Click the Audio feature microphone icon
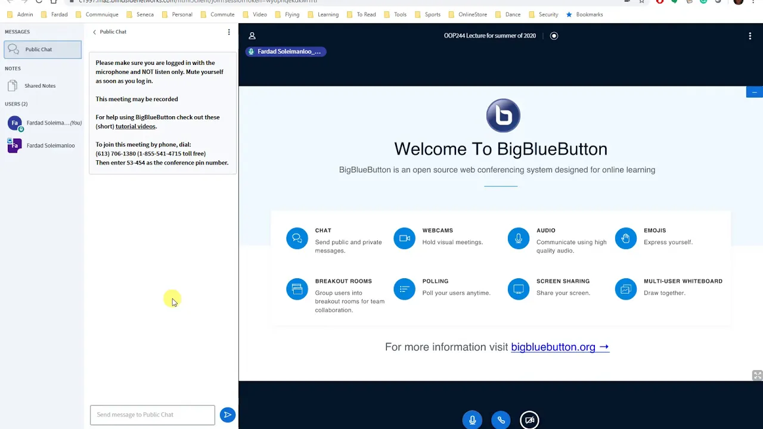763x429 pixels. pyautogui.click(x=519, y=238)
